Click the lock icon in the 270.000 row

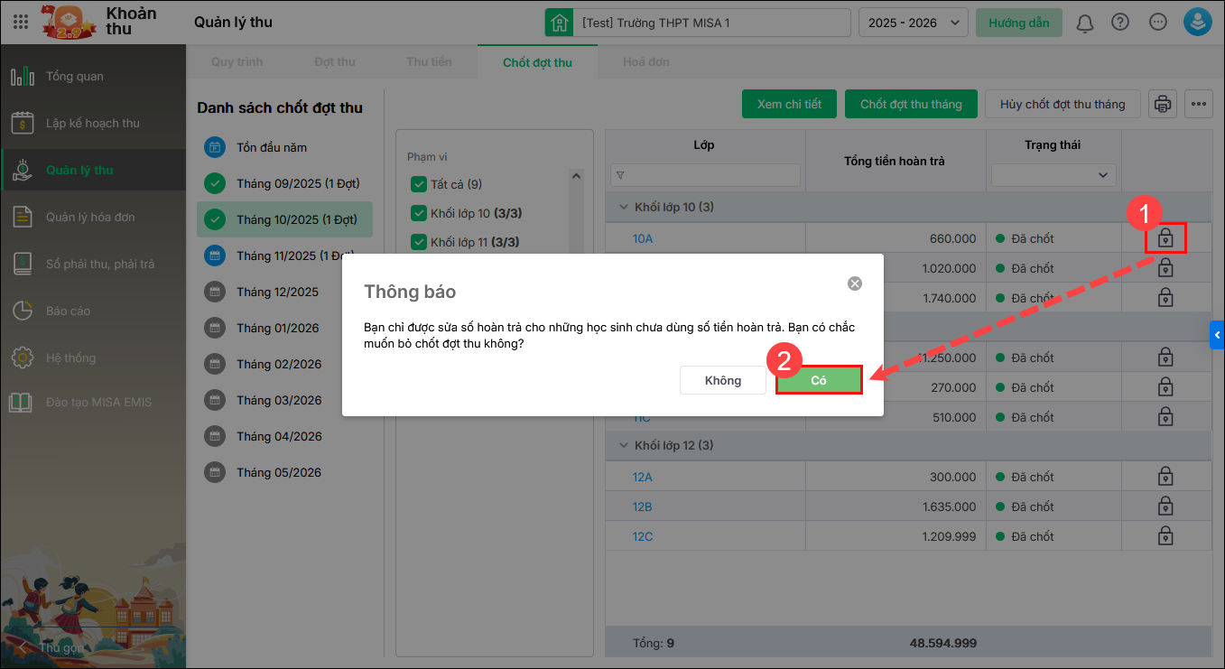tap(1165, 387)
